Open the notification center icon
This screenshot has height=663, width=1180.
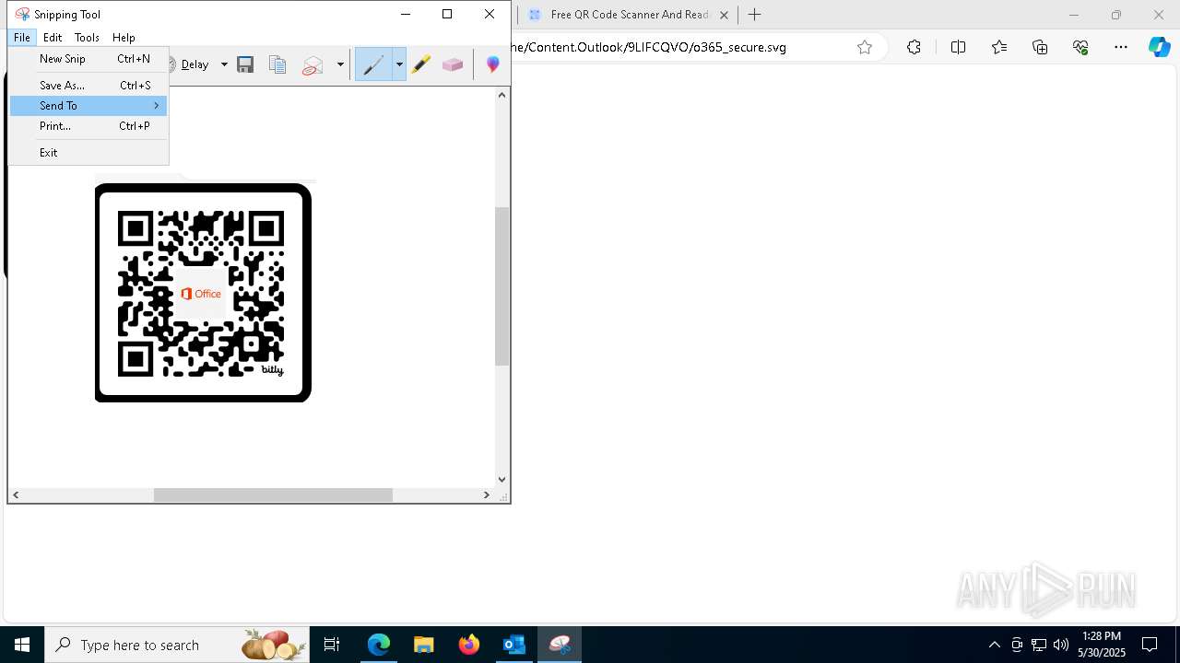point(1150,645)
